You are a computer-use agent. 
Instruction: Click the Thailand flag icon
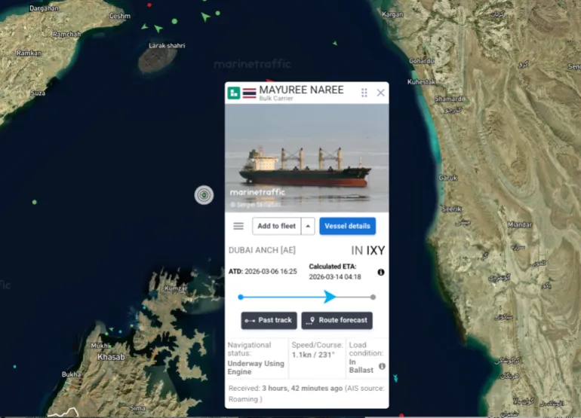coord(249,93)
